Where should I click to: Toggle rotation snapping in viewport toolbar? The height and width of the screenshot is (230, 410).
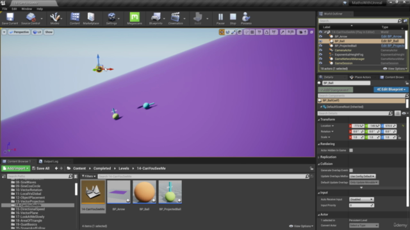point(266,32)
